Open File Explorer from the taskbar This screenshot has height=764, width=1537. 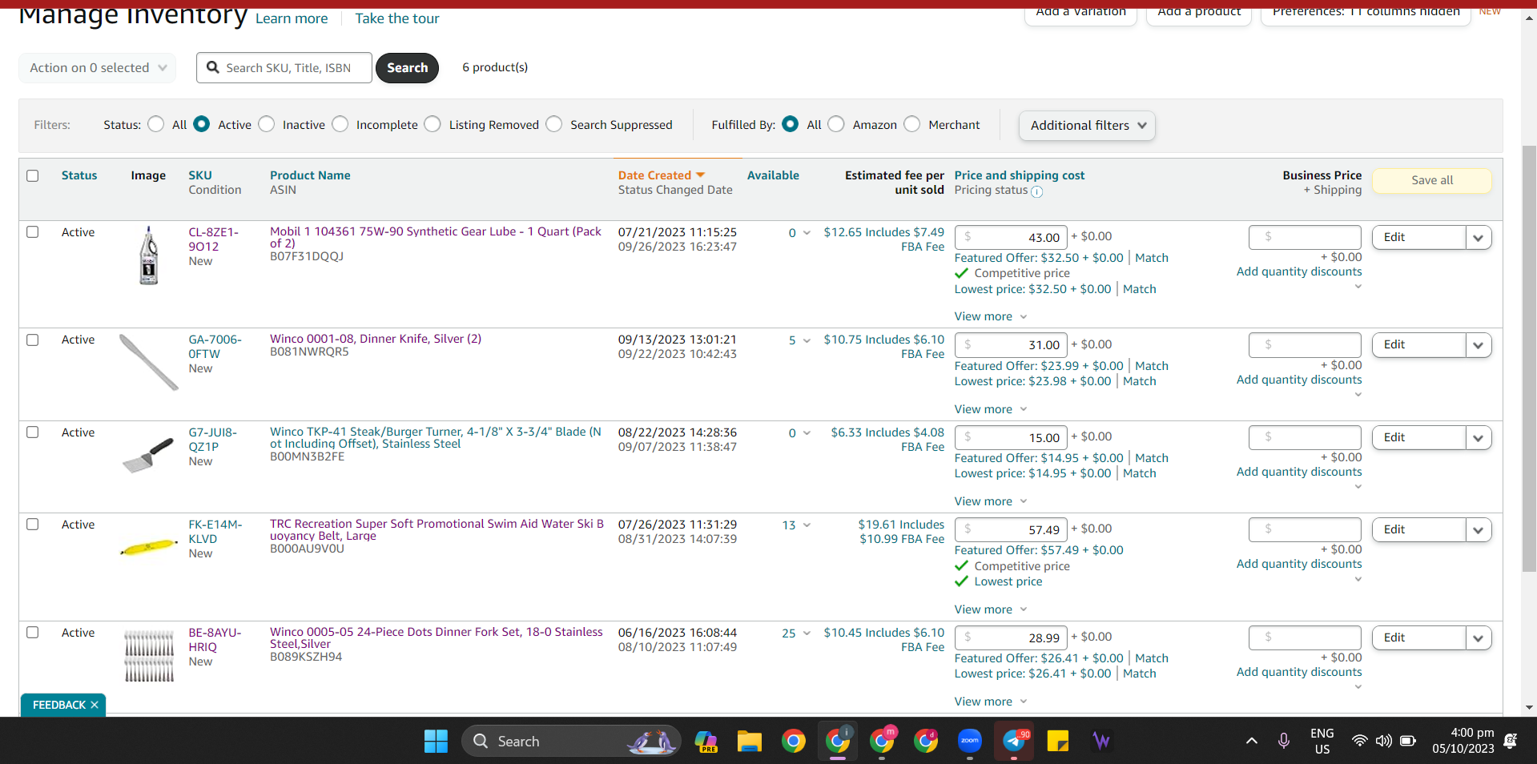click(750, 741)
